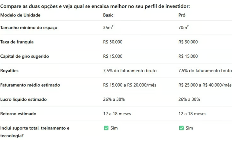Click the Modelo de Unidade header
The height and width of the screenshot is (141, 232).
(x=20, y=15)
